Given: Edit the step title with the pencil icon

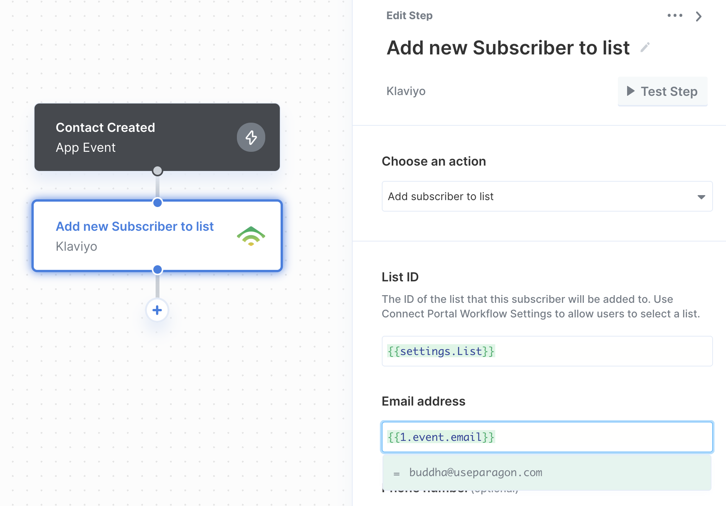Looking at the screenshot, I should 645,48.
